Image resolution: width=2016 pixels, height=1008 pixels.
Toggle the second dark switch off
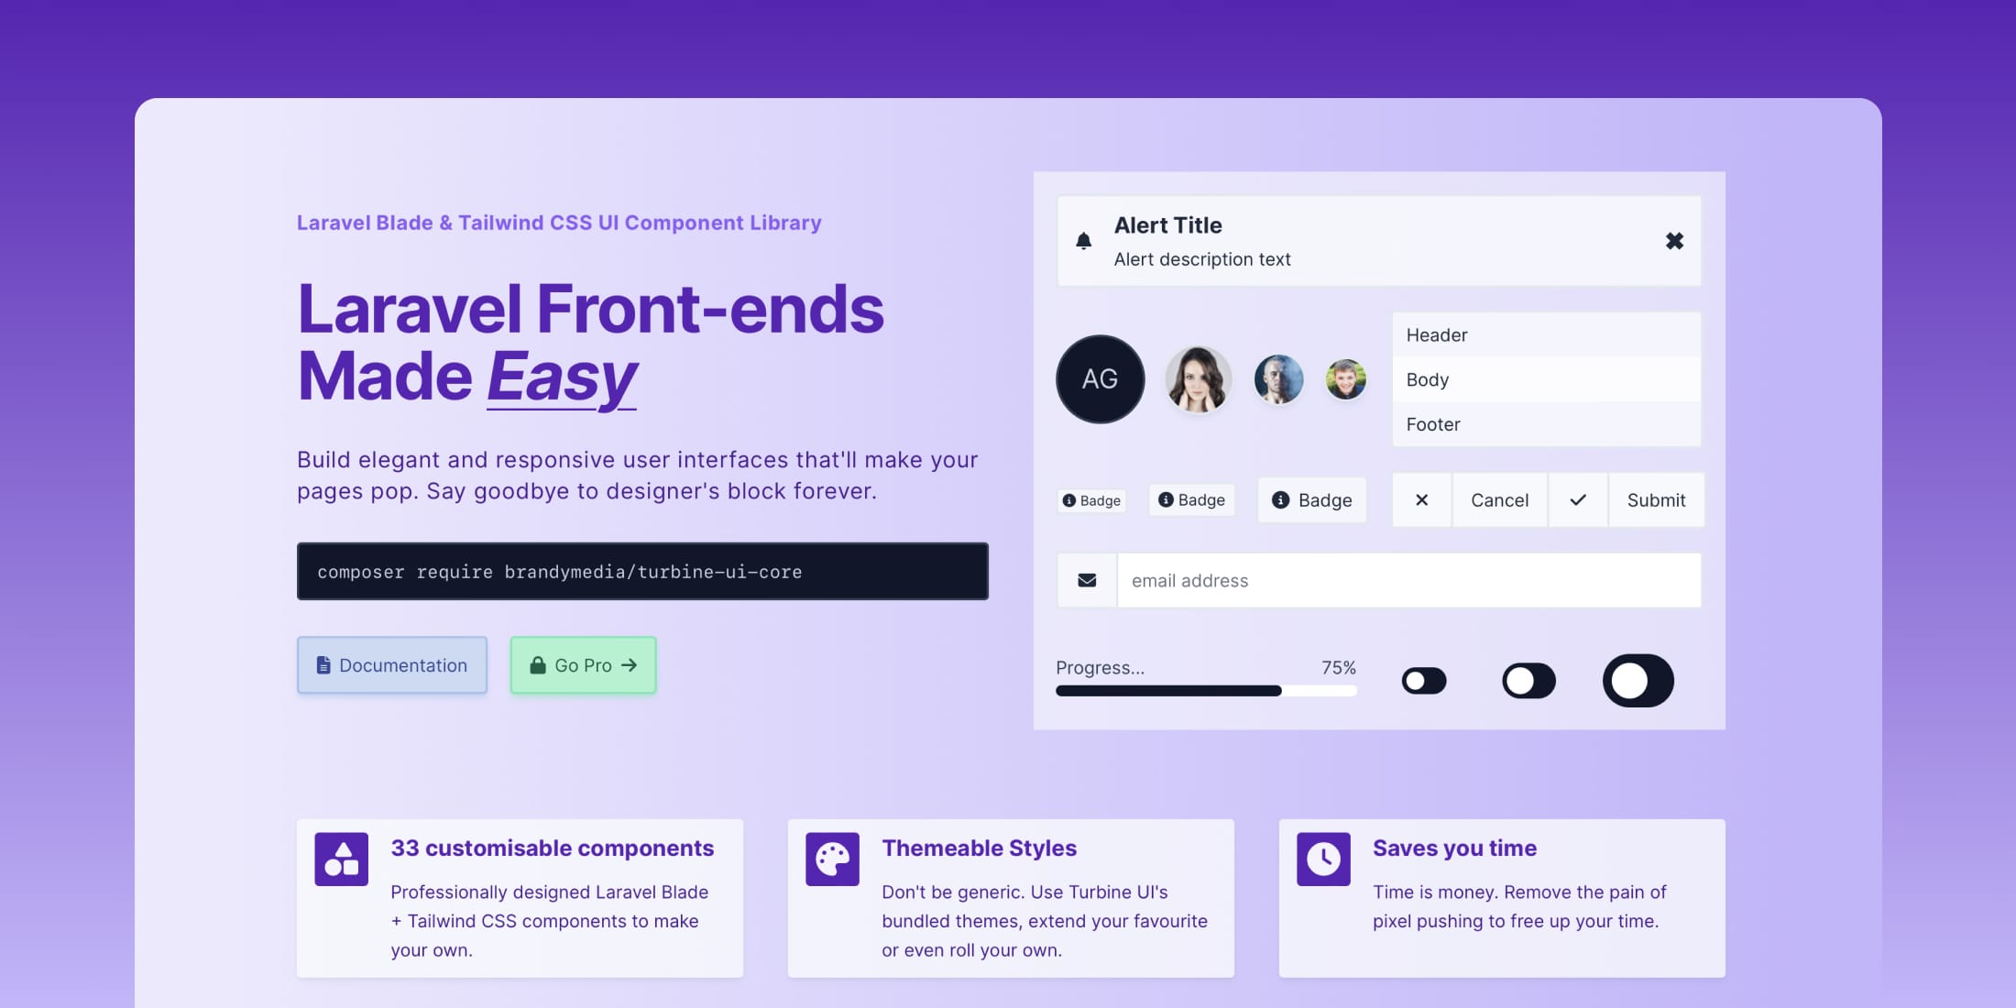(1528, 680)
